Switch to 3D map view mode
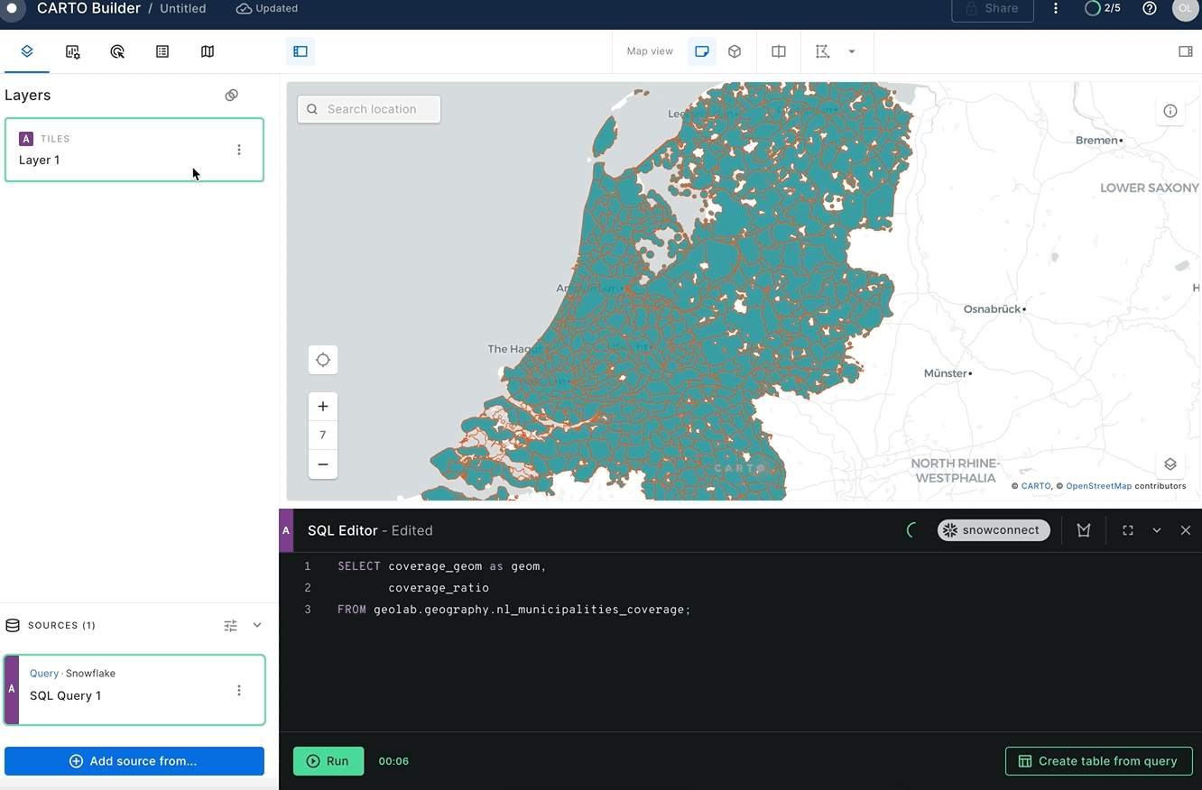 tap(735, 51)
